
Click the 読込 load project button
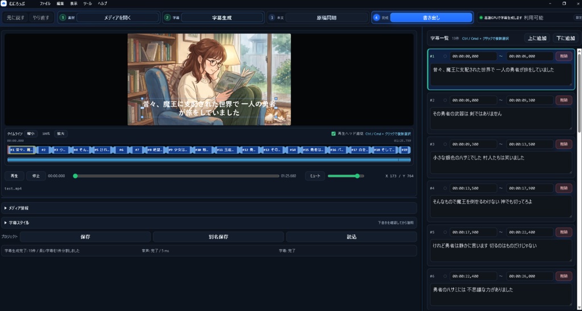351,237
